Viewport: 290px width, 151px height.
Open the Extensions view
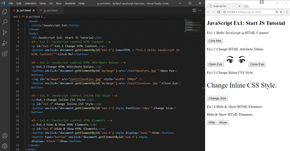[5, 53]
